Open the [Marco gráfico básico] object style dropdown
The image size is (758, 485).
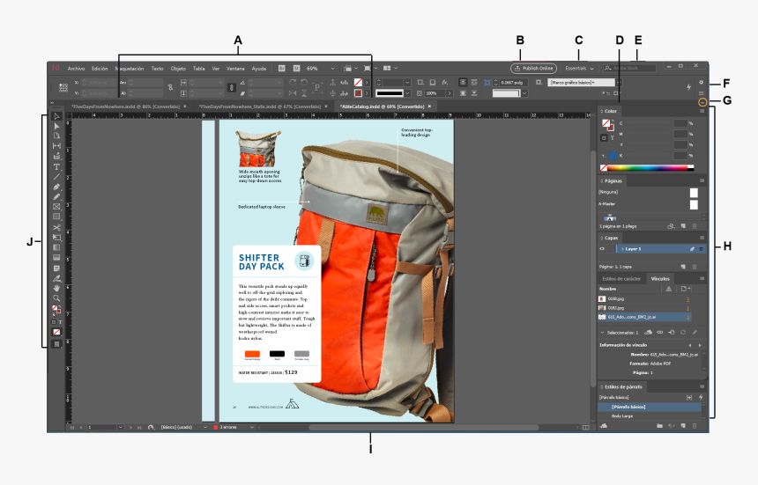pyautogui.click(x=620, y=83)
